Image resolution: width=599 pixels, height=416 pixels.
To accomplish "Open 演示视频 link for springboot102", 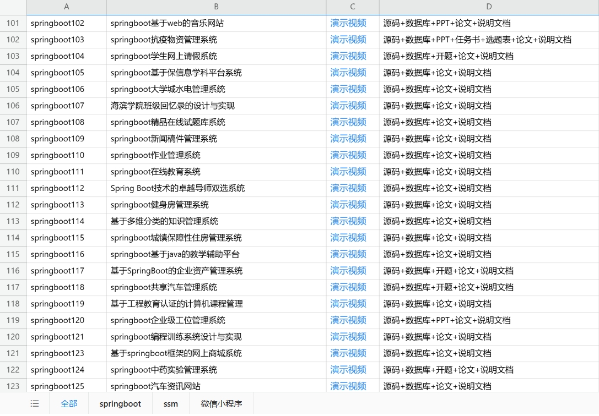I will 348,23.
